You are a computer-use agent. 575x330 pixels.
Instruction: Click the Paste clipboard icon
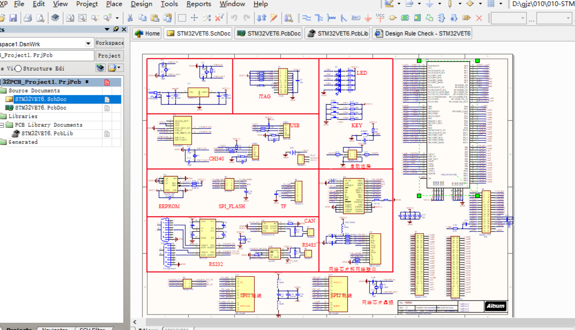[155, 18]
